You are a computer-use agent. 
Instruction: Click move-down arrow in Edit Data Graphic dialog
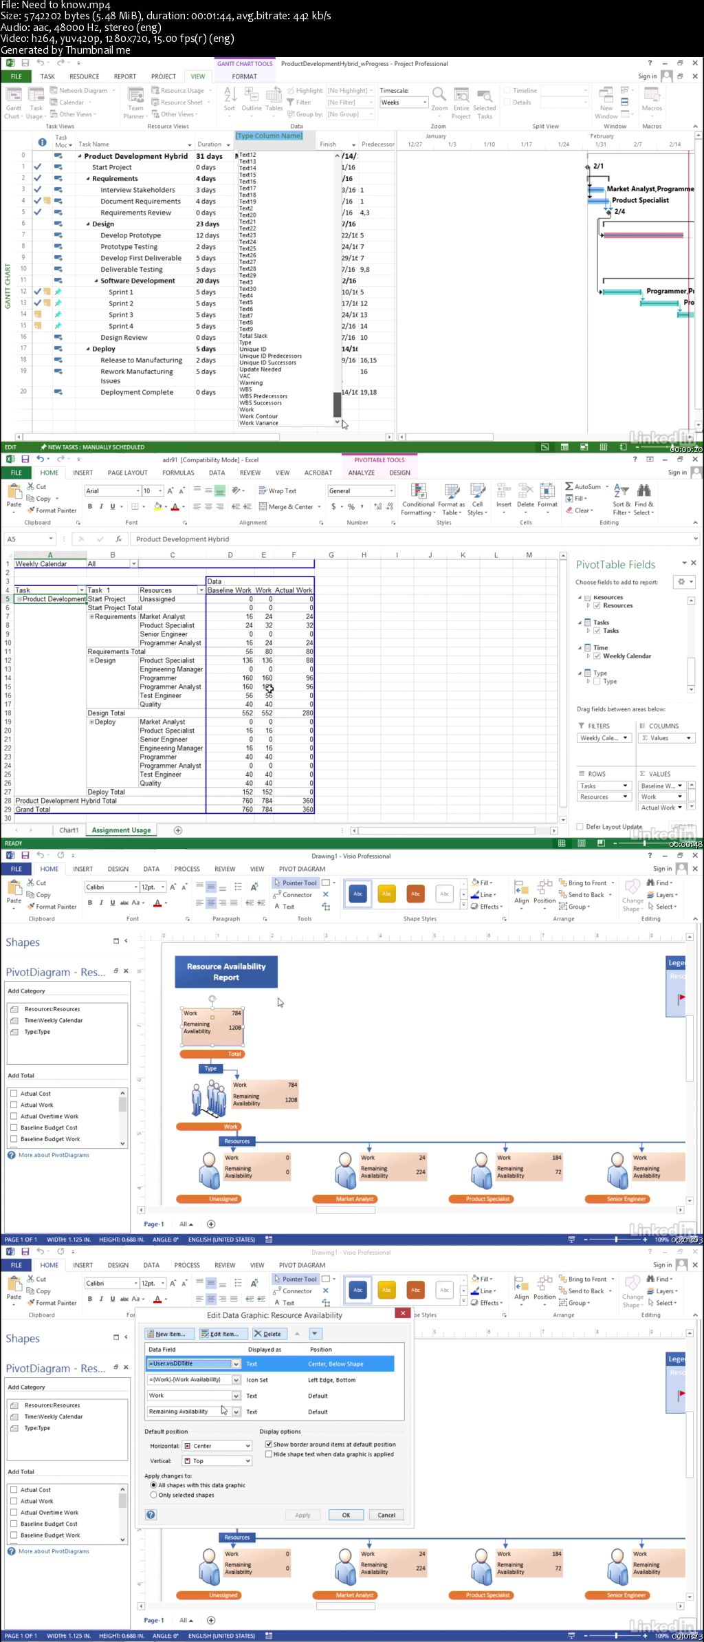pos(315,1333)
